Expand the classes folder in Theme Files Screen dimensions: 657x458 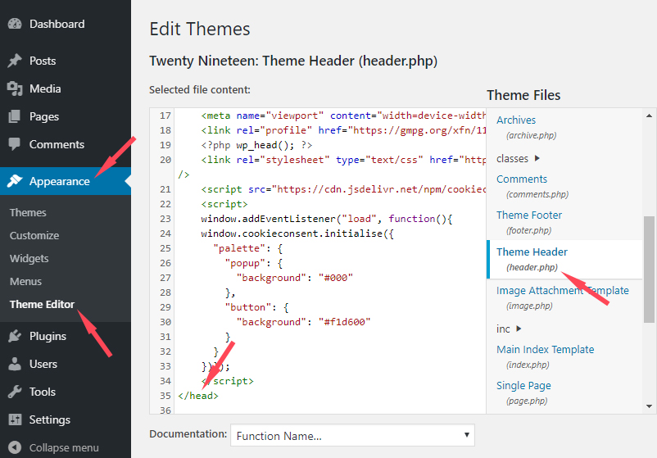[x=518, y=158]
